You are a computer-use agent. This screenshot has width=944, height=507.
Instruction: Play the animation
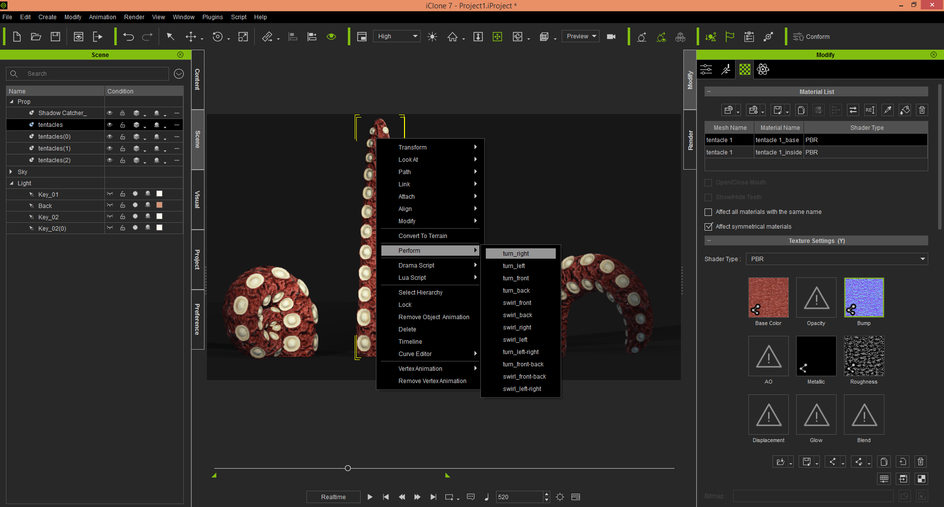(370, 497)
